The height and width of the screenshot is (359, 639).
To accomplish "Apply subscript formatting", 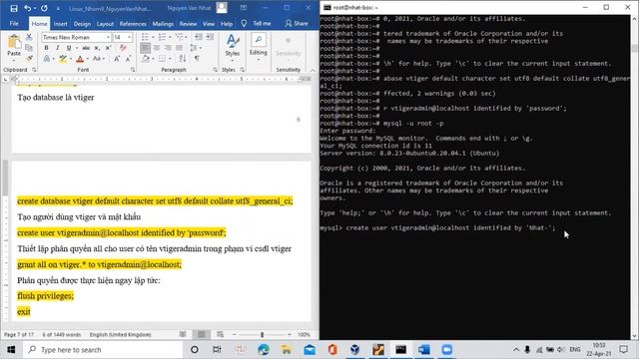I will [97, 48].
